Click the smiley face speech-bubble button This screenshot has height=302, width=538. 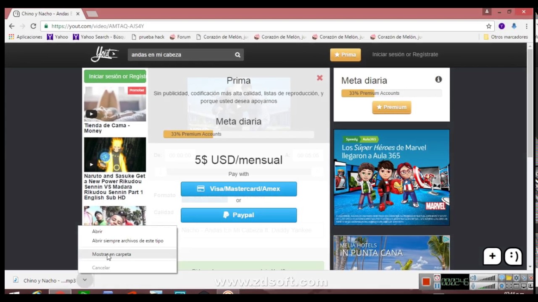click(x=513, y=256)
